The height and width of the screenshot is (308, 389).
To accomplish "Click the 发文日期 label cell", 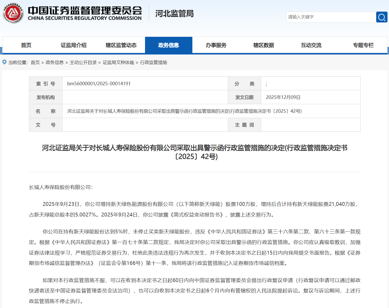I will click(x=244, y=97).
